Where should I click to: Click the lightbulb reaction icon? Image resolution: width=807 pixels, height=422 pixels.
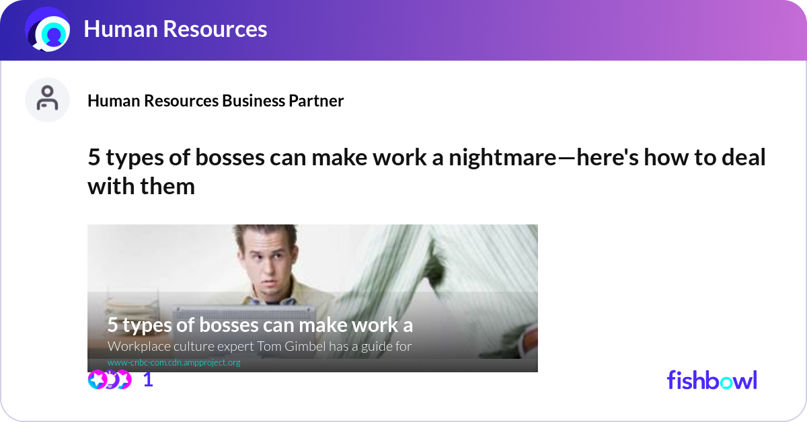110,380
